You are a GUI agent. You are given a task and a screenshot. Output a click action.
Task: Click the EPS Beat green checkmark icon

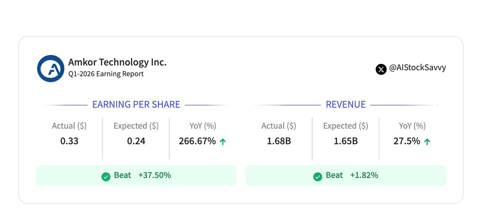click(106, 176)
